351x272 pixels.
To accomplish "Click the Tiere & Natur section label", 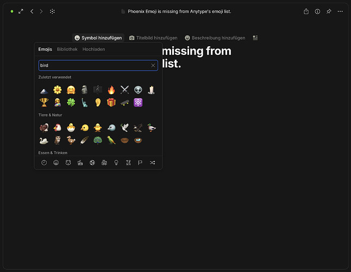I will click(50, 115).
